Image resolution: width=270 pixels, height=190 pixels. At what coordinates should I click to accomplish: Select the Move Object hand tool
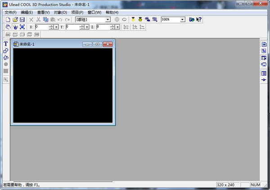[8, 27]
